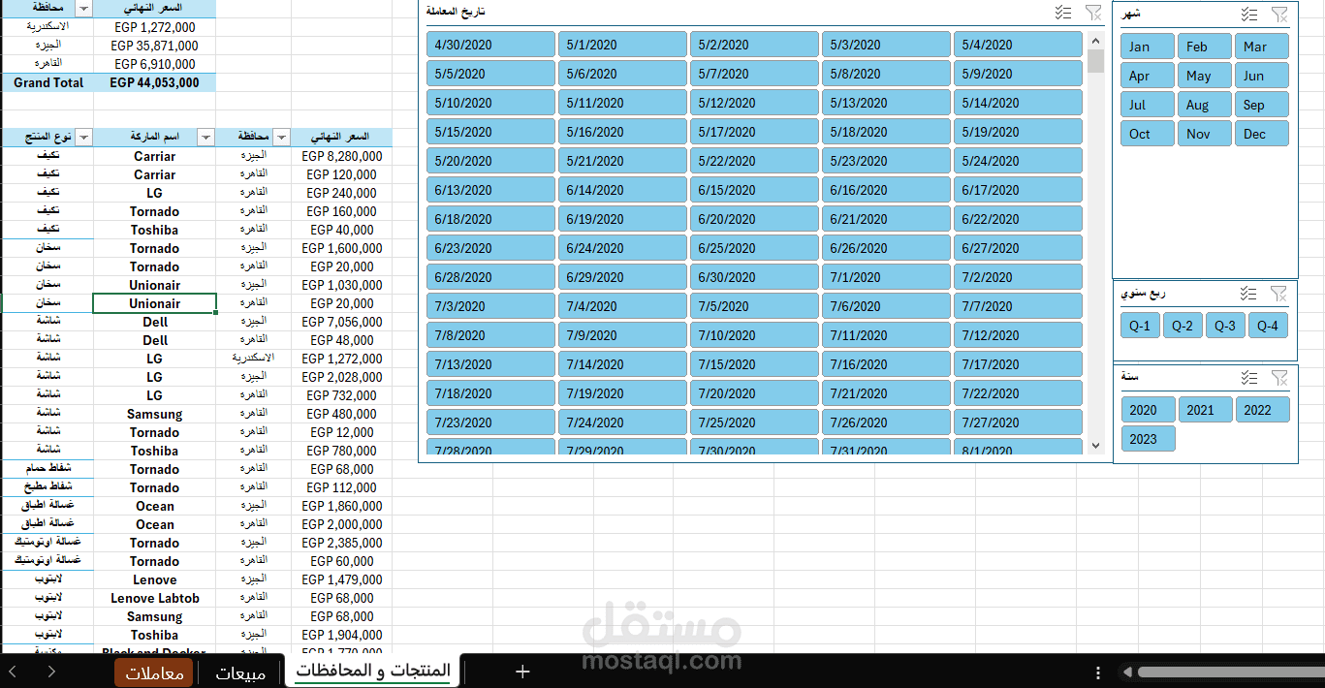Select EGP 44,053,000 grand total cell
The height and width of the screenshot is (688, 1325).
tap(154, 83)
